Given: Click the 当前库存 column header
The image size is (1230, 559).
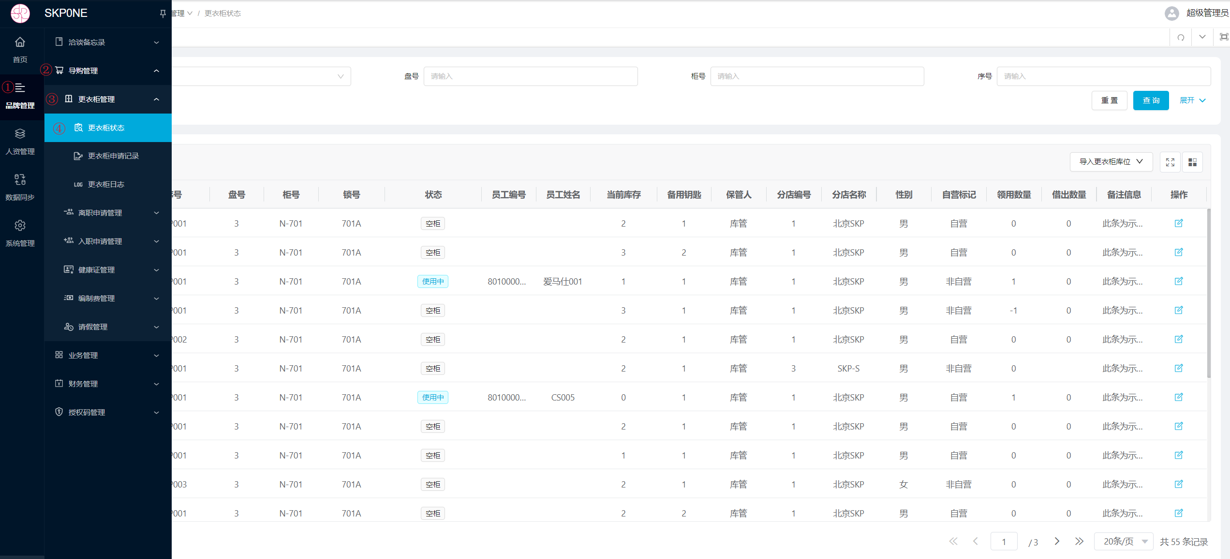Looking at the screenshot, I should 623,195.
